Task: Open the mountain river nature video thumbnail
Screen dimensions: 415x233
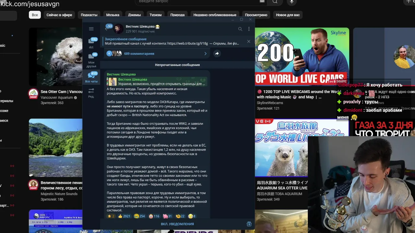Action: (55, 148)
